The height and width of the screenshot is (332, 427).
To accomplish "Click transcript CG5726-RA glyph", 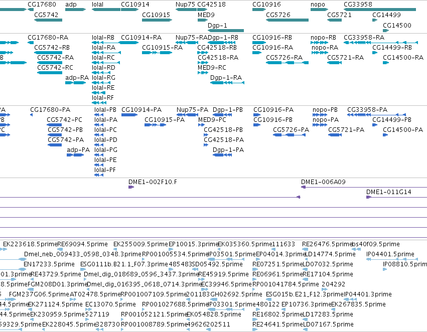I will pos(288,63).
